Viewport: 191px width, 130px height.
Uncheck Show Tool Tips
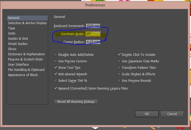(55, 68)
